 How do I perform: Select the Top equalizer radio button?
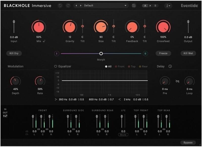click(x=132, y=66)
